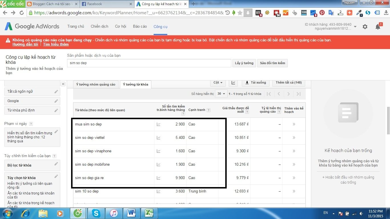Open the 'Tùy chọn từ khóa' options
Screen dimensions: 390x219
pyautogui.click(x=21, y=178)
